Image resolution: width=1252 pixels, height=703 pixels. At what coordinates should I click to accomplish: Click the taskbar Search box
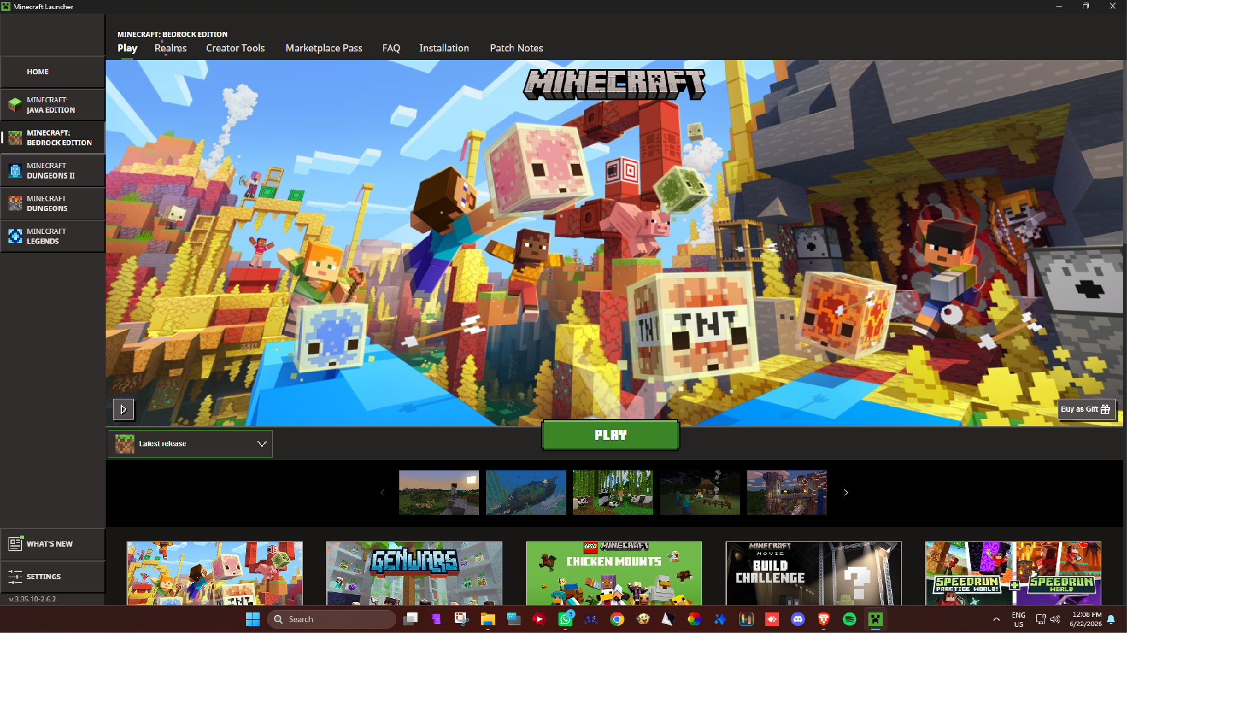point(331,620)
